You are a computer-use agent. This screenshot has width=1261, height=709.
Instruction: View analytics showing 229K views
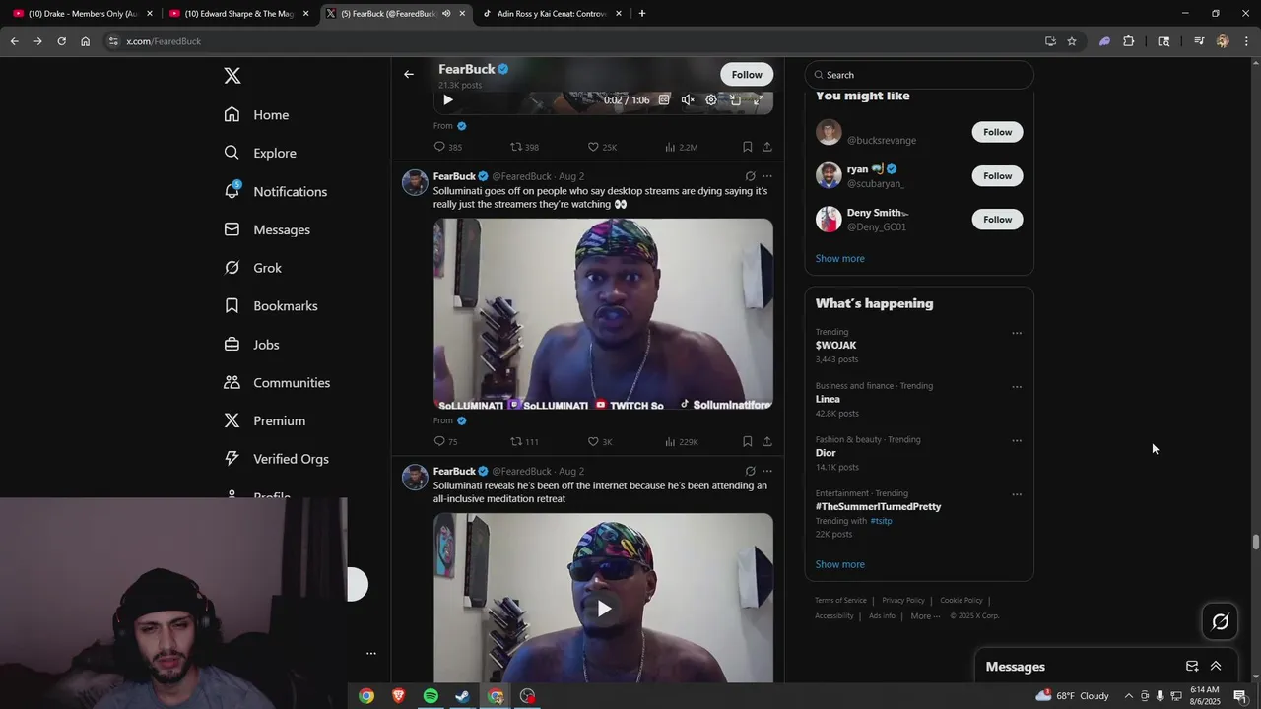(682, 442)
